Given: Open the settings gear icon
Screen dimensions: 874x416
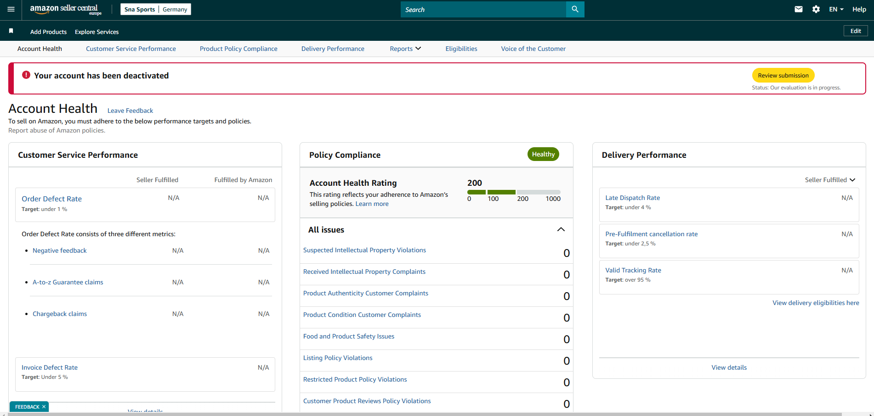Looking at the screenshot, I should pyautogui.click(x=816, y=9).
